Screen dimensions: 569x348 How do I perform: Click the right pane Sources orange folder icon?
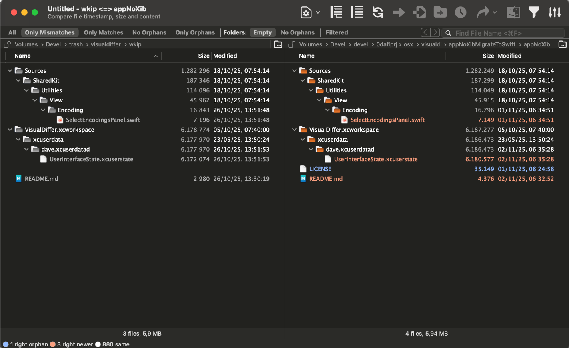pos(303,70)
